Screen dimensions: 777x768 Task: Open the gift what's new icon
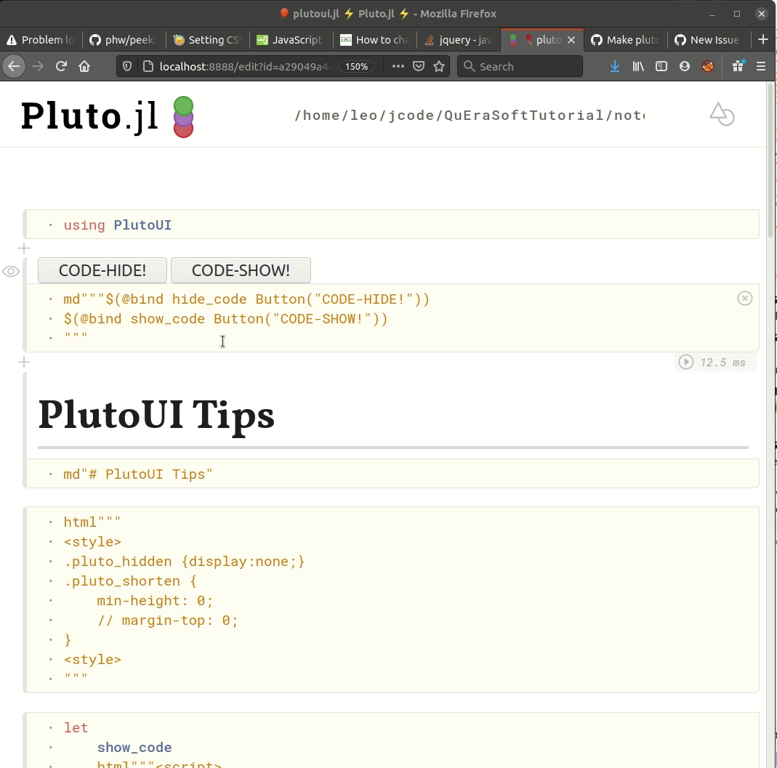tap(738, 66)
